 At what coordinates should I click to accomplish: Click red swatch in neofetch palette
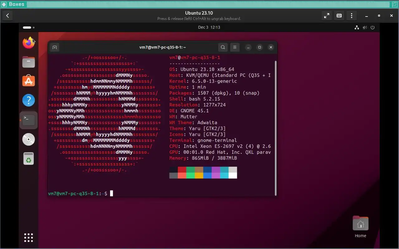[182, 170]
